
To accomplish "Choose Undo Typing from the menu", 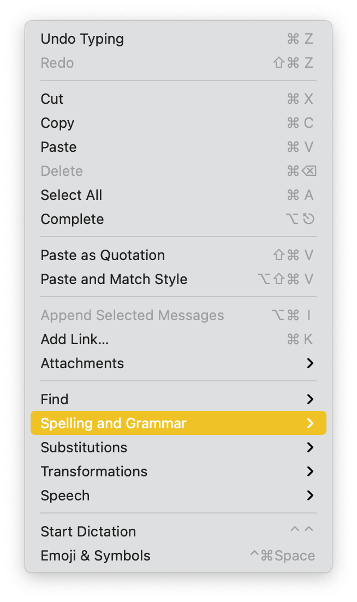I will coord(82,39).
